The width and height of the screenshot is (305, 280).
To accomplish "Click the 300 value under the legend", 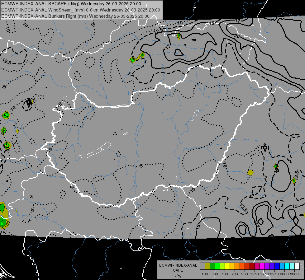I will (x=215, y=274).
